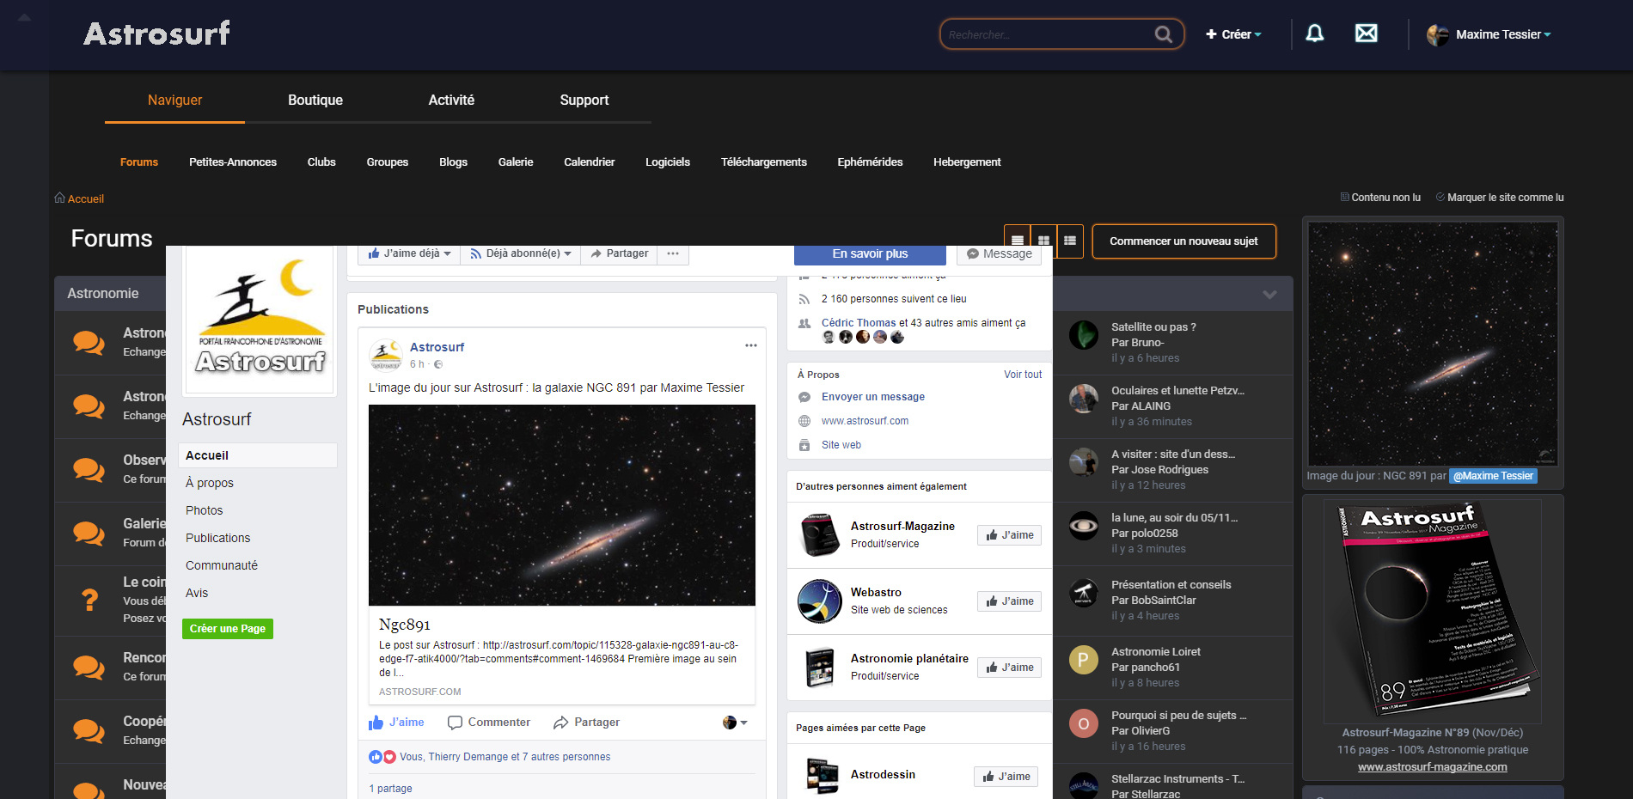Viewport: 1633px width, 799px height.
Task: Click the Webastro page logo icon
Action: [x=819, y=601]
